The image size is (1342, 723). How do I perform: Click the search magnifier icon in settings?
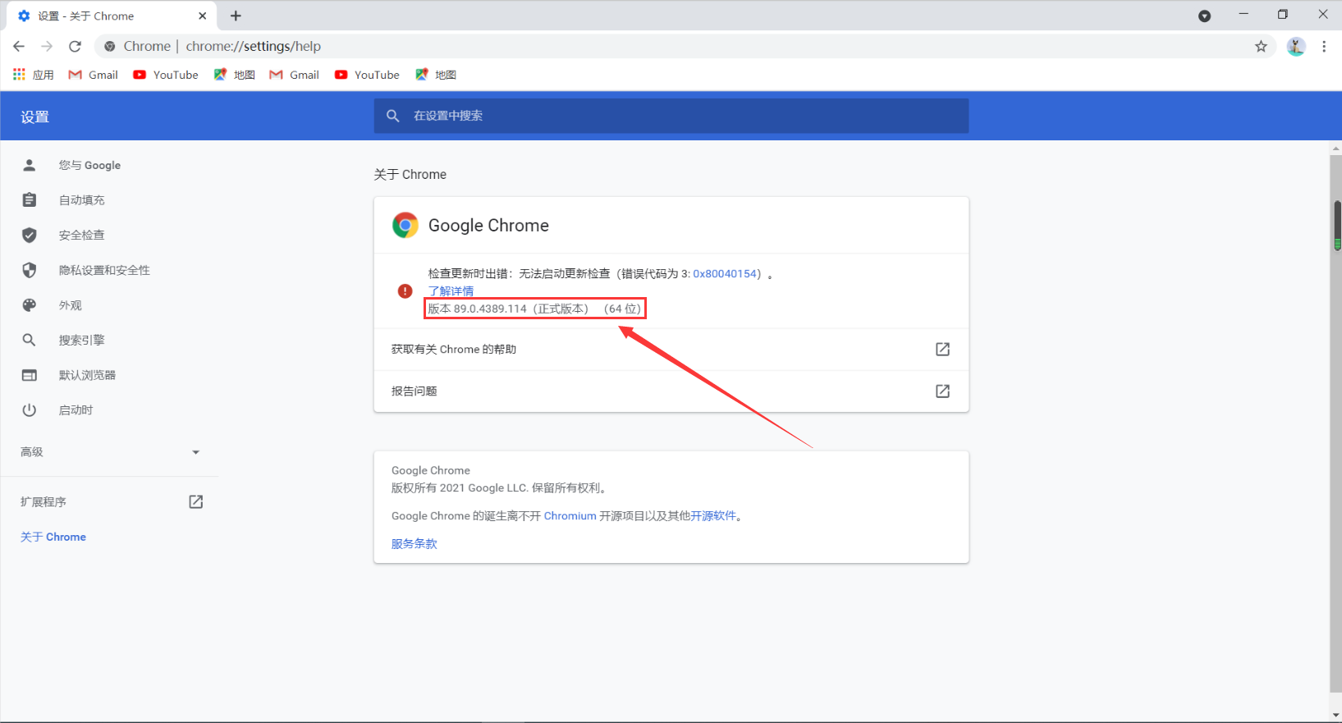click(x=393, y=116)
